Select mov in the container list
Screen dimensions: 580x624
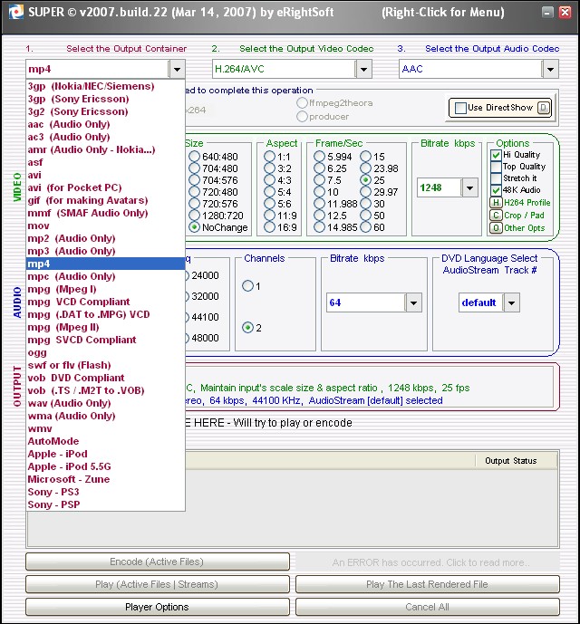pos(105,226)
